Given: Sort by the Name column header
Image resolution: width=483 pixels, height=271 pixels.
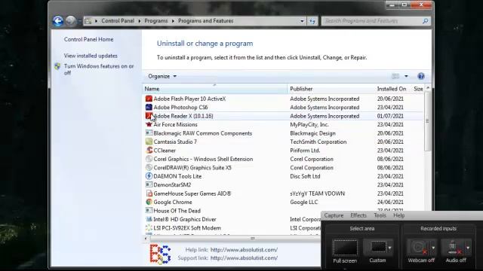Looking at the screenshot, I should click(x=214, y=89).
